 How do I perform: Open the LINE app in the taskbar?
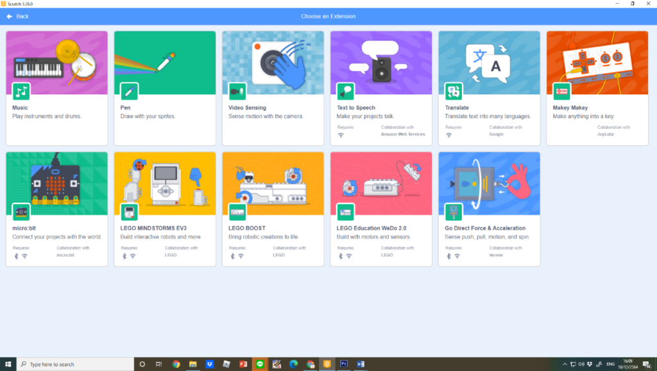tap(260, 364)
